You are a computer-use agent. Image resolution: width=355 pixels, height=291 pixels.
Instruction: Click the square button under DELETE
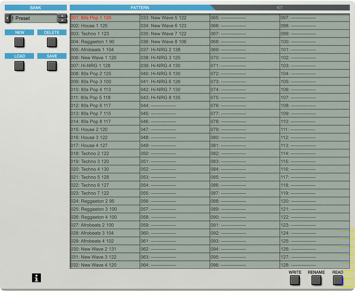(x=52, y=42)
